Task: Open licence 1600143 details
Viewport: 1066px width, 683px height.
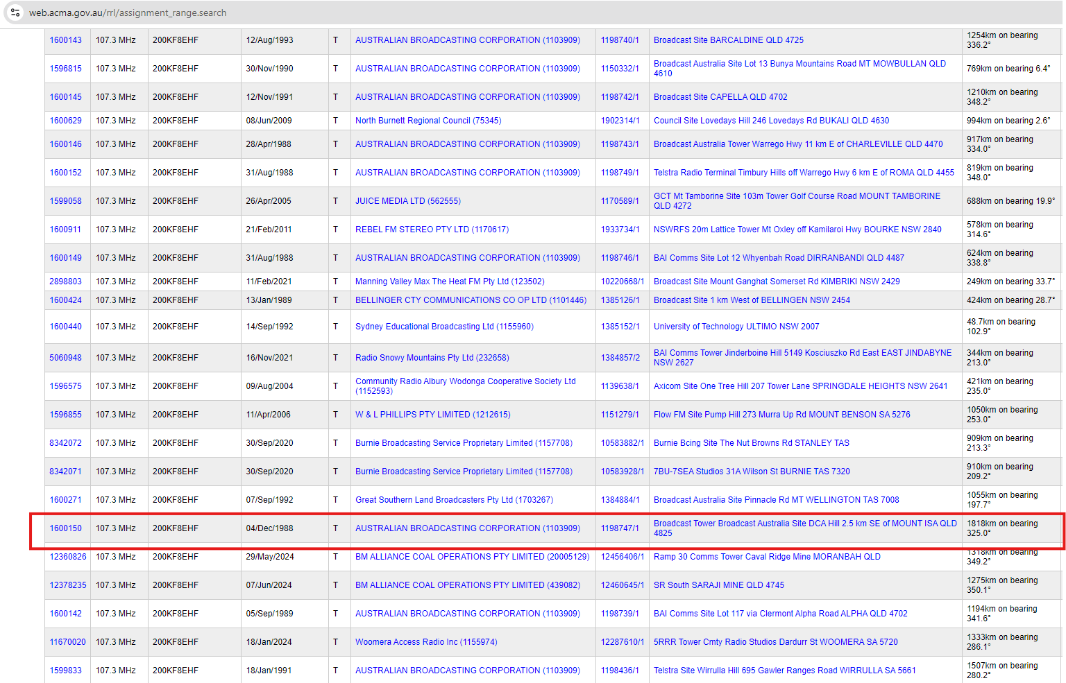Action: click(65, 40)
